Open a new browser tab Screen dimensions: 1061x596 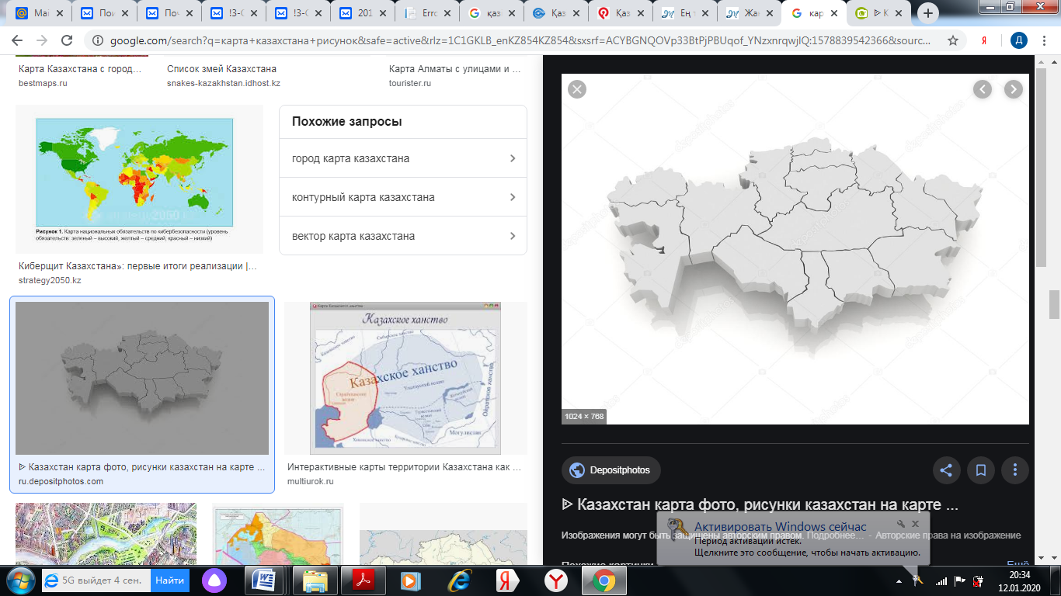(928, 13)
